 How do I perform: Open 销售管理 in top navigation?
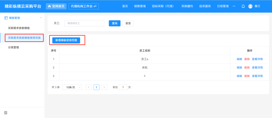[140, 6]
